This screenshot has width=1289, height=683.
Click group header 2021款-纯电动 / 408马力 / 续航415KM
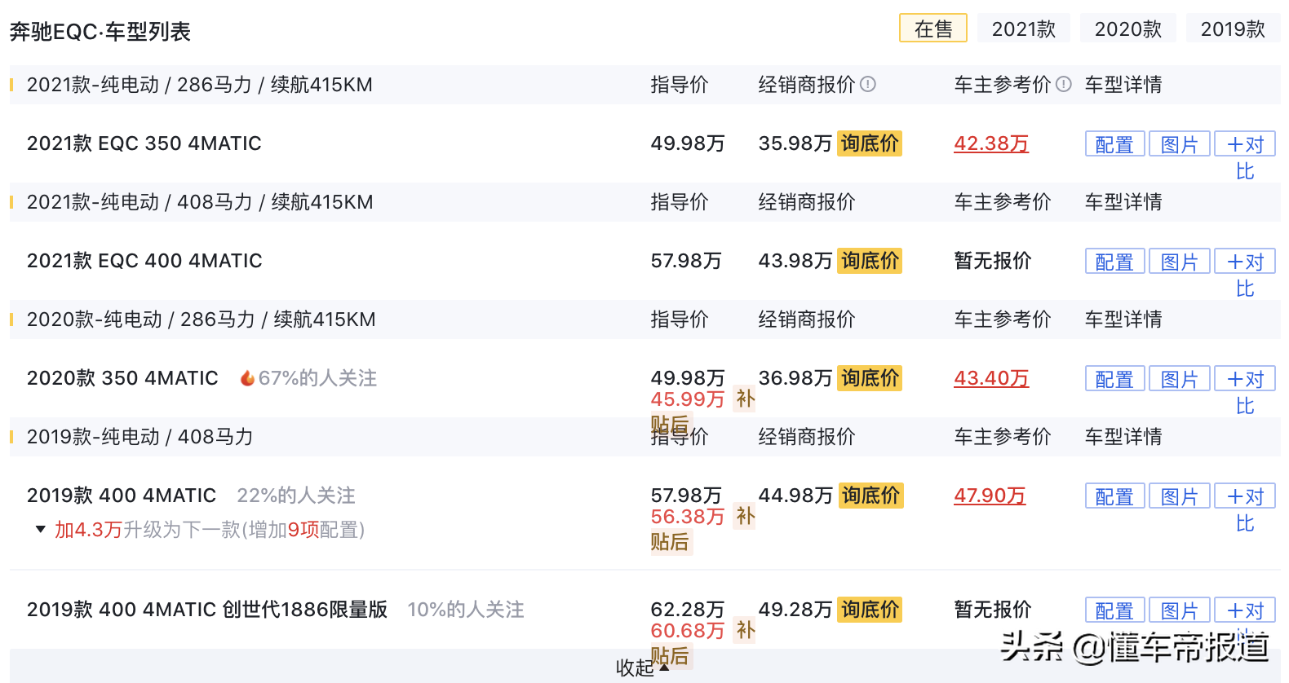(200, 202)
